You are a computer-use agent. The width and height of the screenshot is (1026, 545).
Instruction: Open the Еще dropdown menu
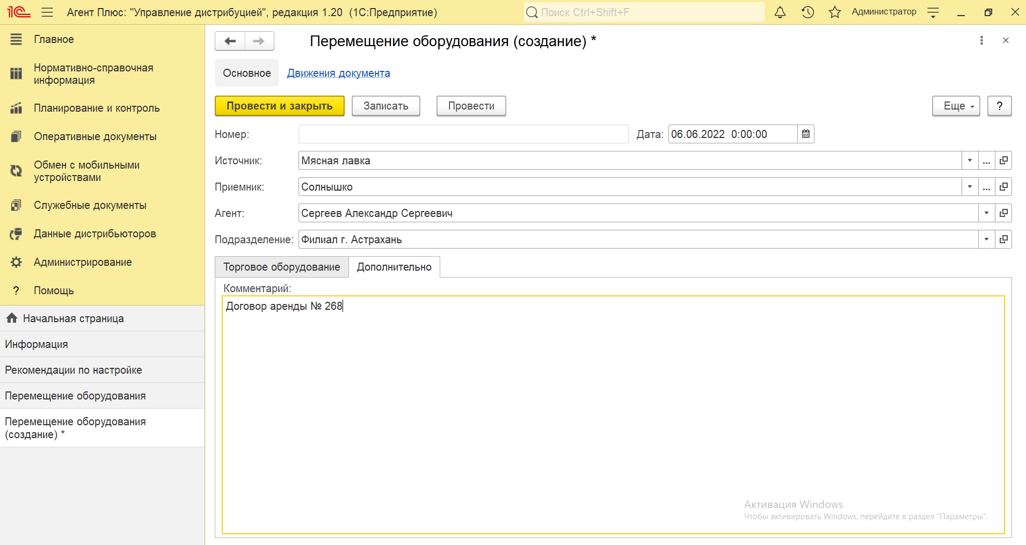point(956,106)
